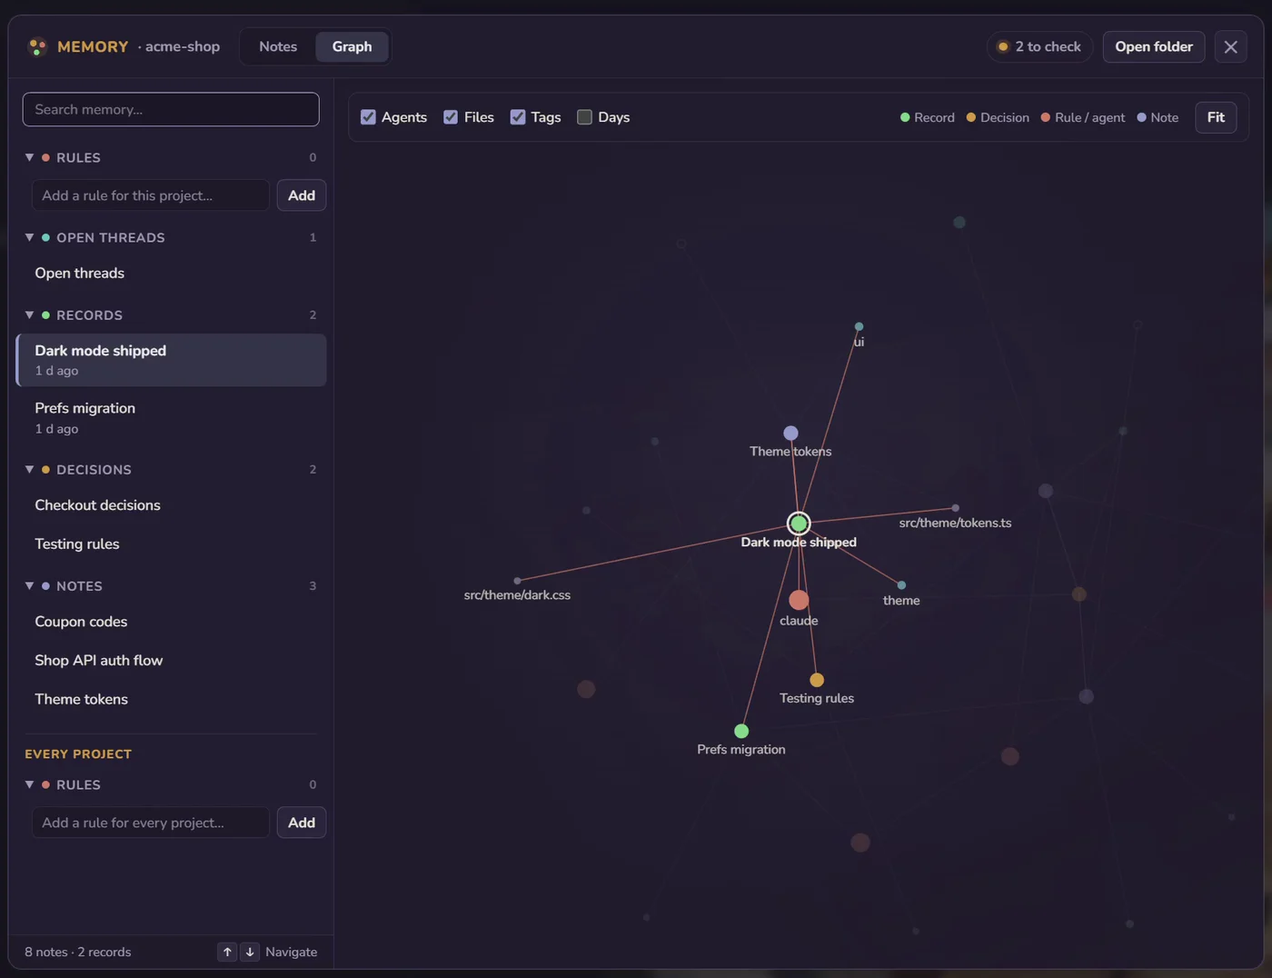This screenshot has width=1272, height=978.
Task: Enable the Days checkbox
Action: pyautogui.click(x=584, y=117)
